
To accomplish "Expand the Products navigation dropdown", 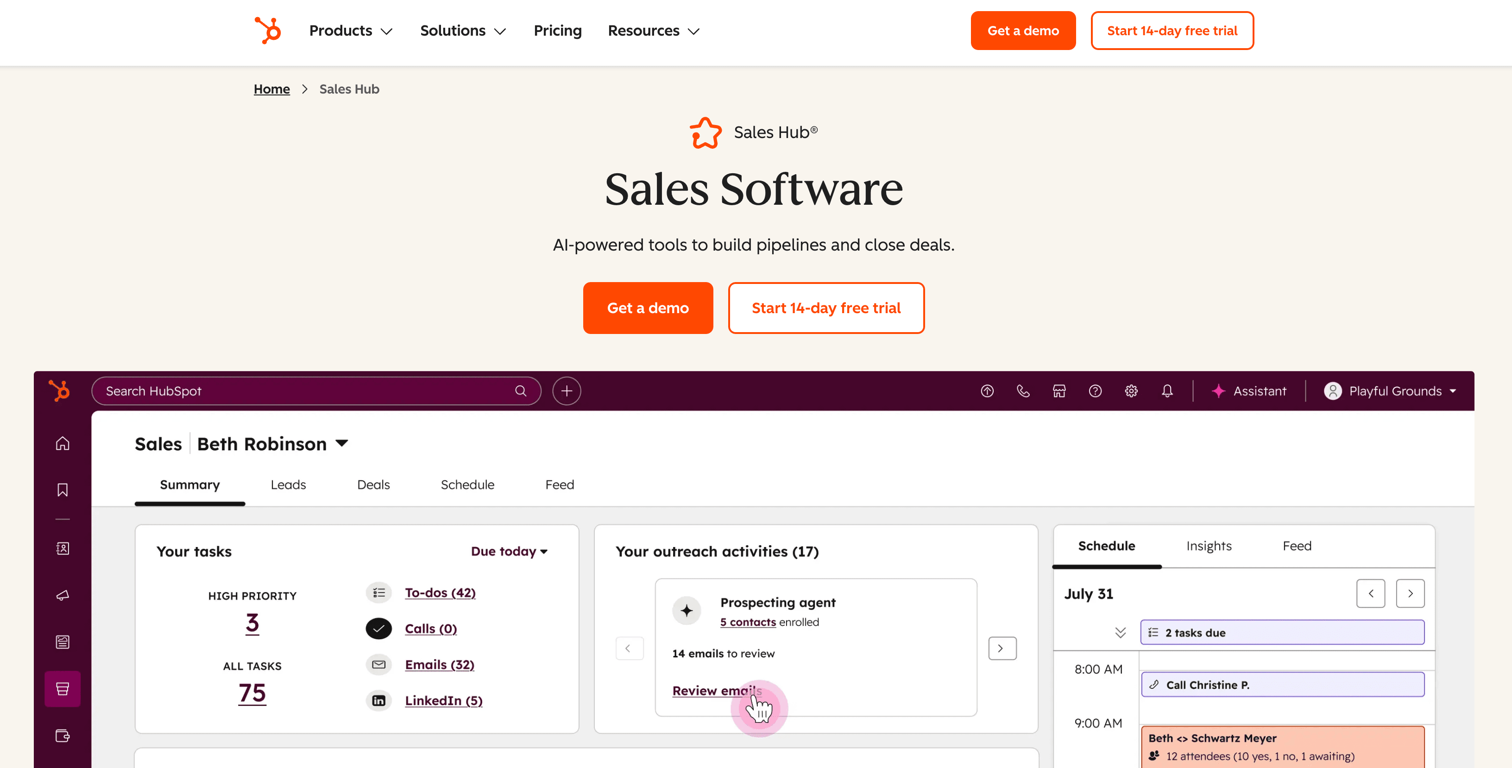I will point(350,31).
